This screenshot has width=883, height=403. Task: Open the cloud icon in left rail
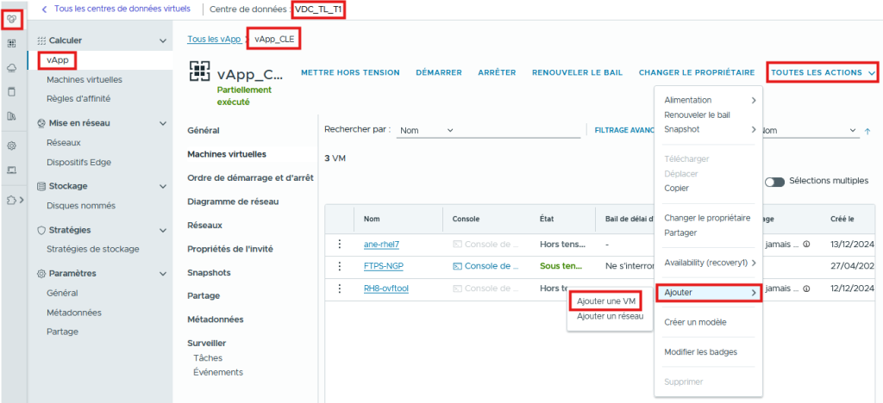click(x=12, y=67)
